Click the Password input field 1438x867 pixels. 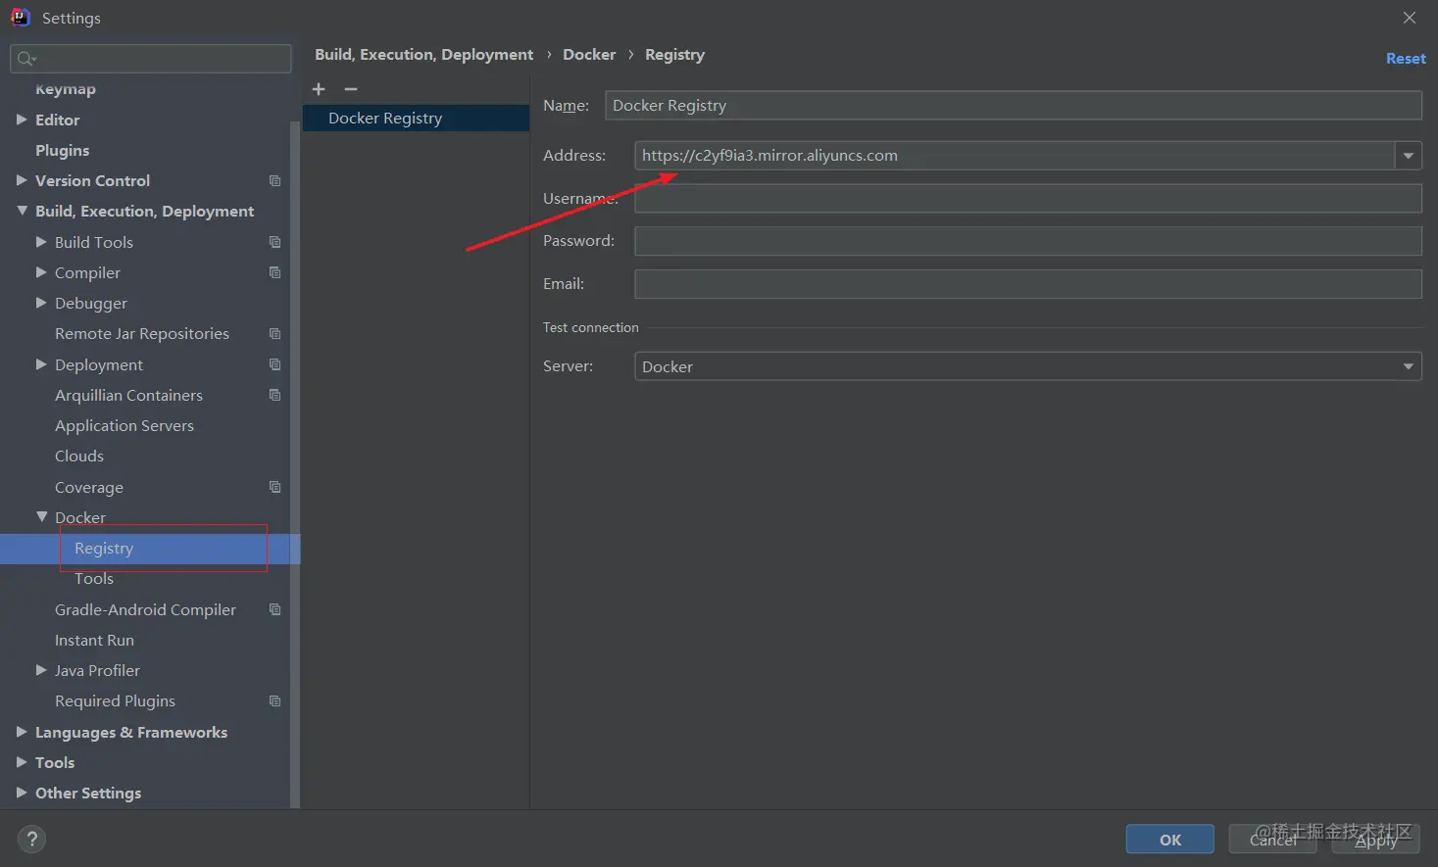[1028, 241]
